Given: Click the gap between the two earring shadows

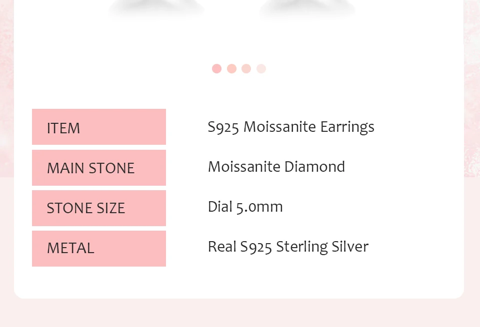Looking at the screenshot, I should coord(232,9).
